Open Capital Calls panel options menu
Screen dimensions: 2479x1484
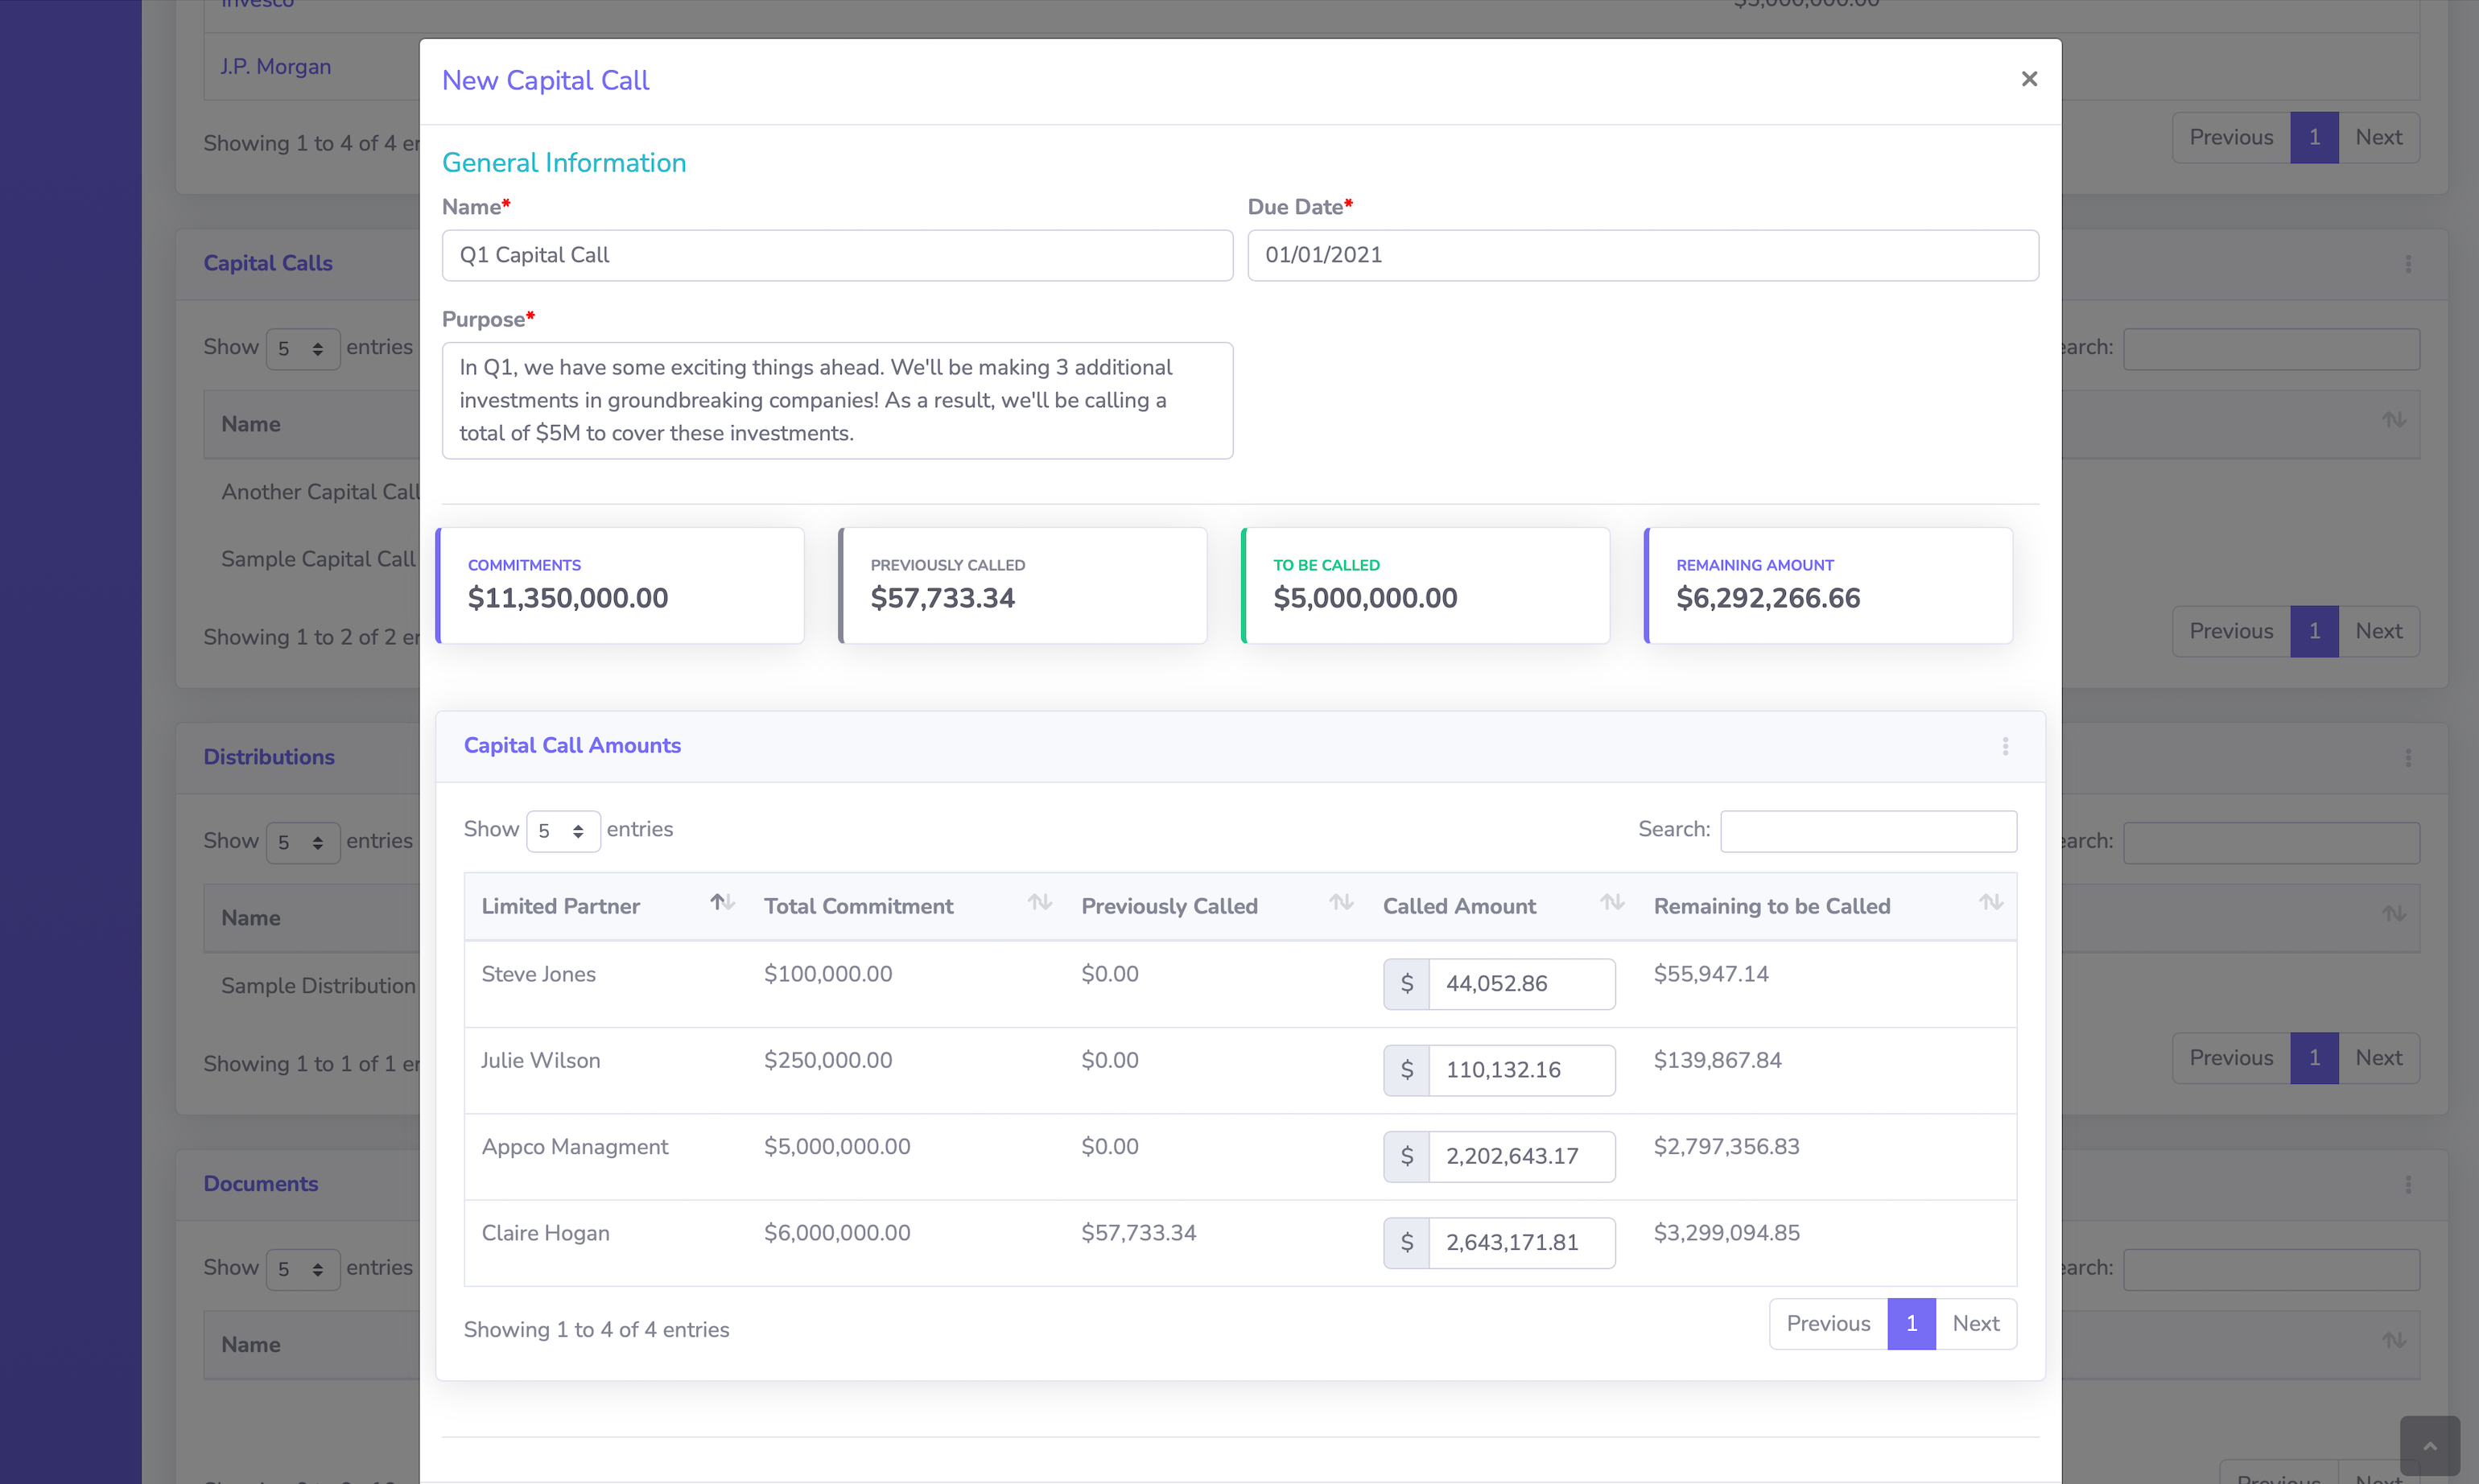2408,264
